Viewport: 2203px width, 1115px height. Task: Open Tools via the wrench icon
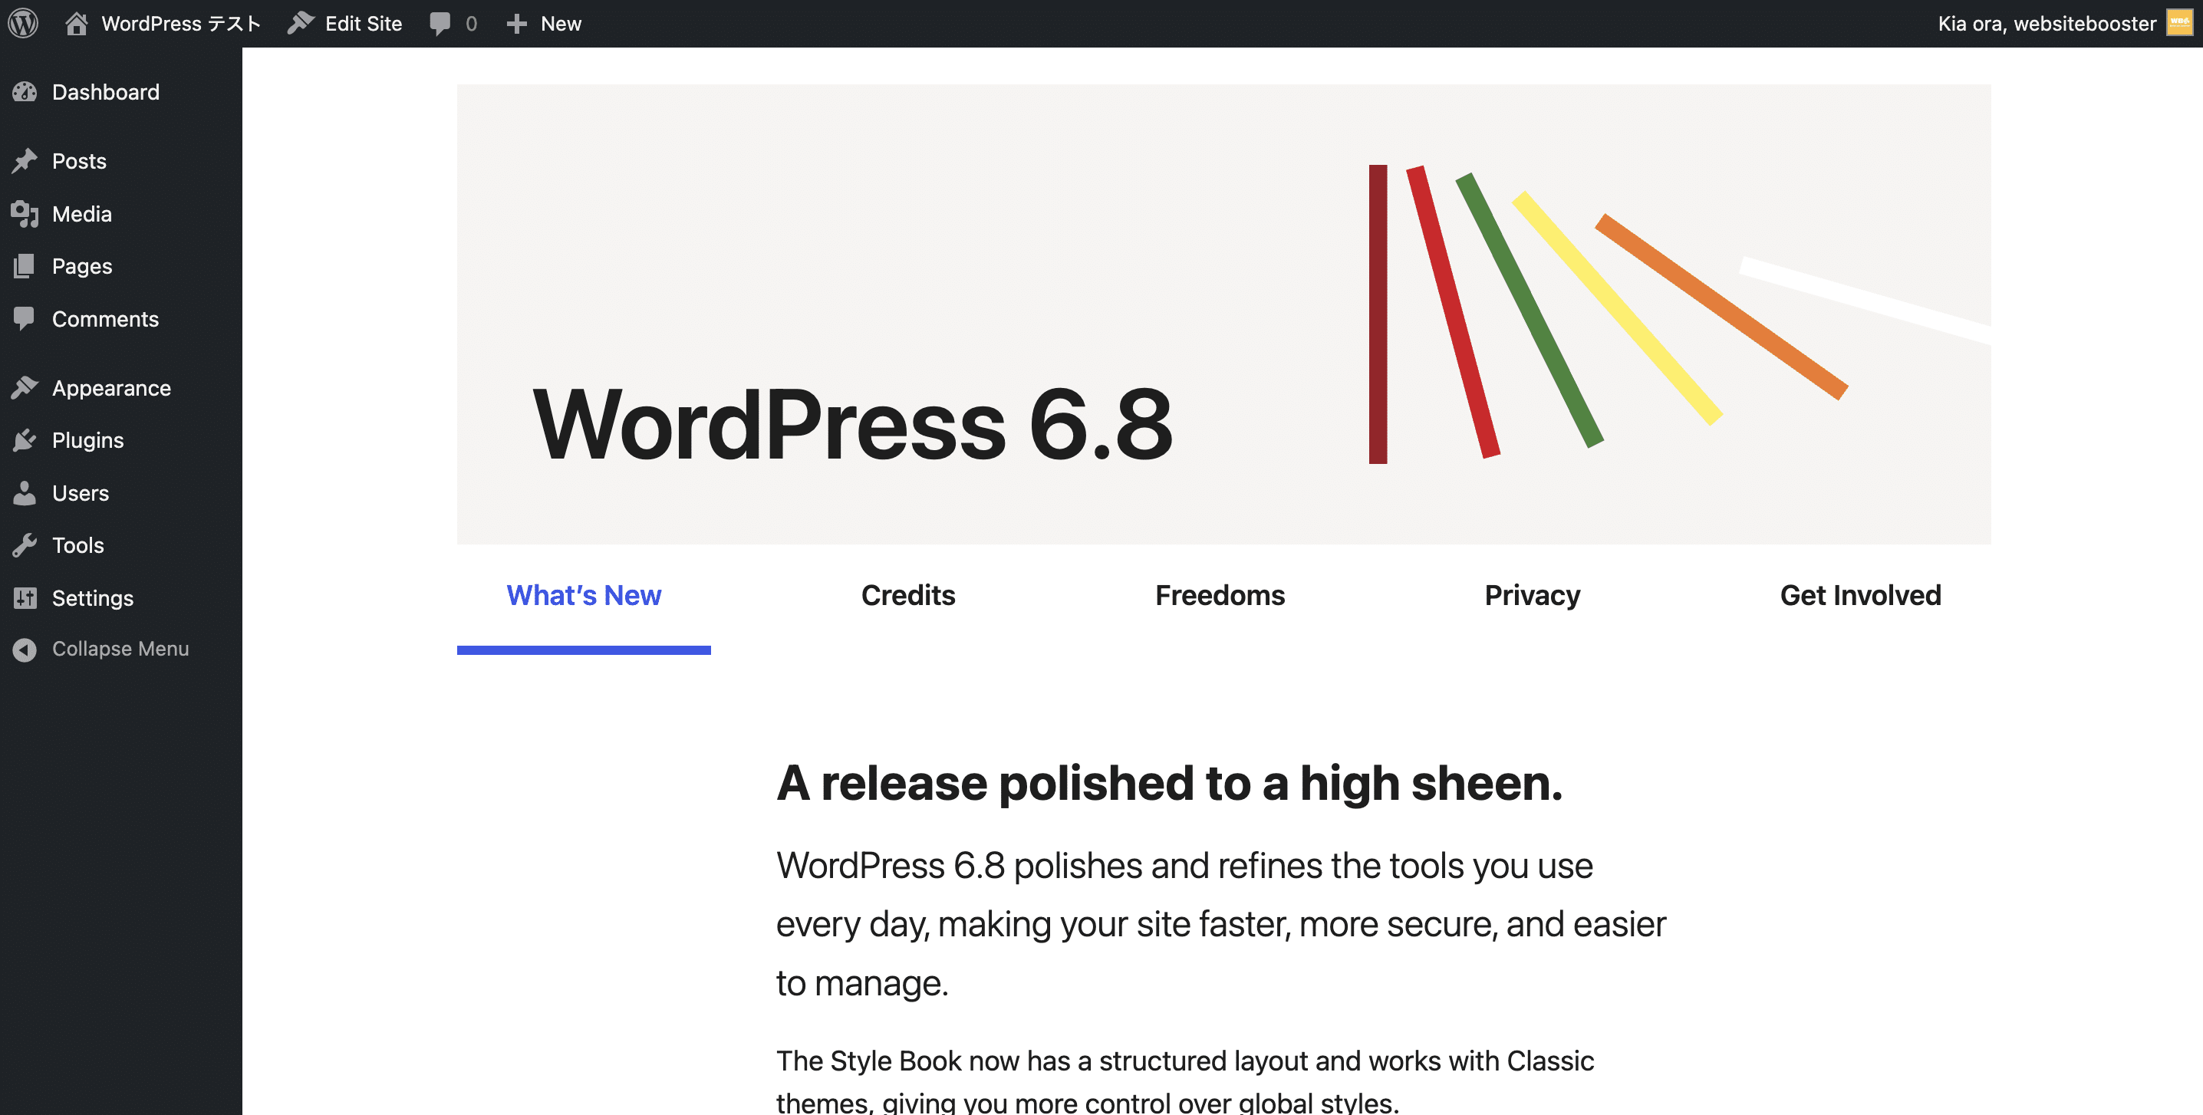(25, 544)
